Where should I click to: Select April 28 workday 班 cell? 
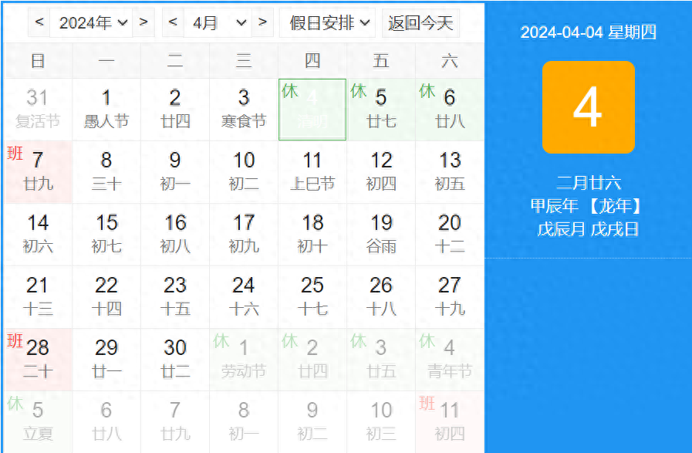click(38, 359)
